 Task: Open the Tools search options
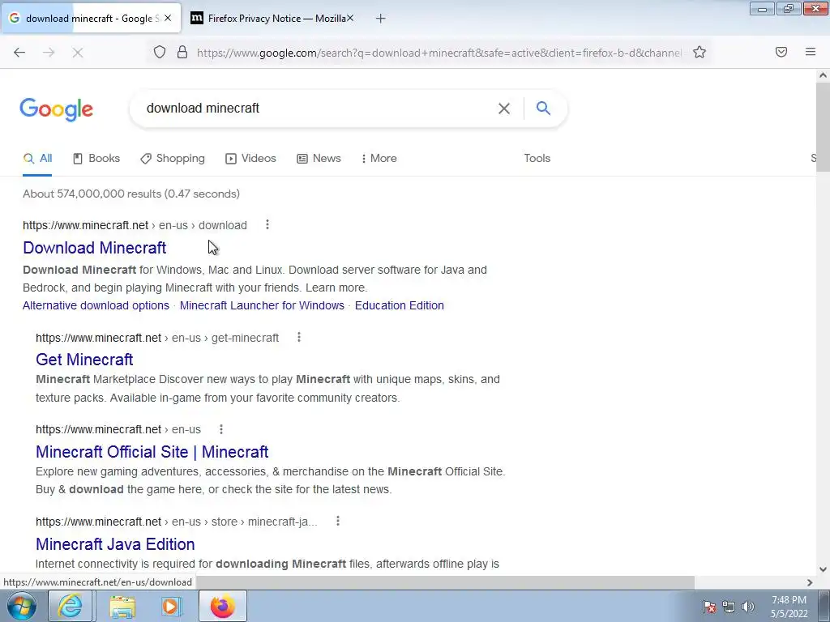pos(537,158)
